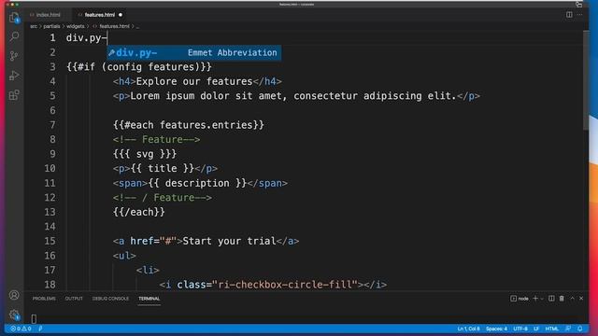Change file encoding UTF-8
Screen dimensions: 598x336
[x=520, y=329]
